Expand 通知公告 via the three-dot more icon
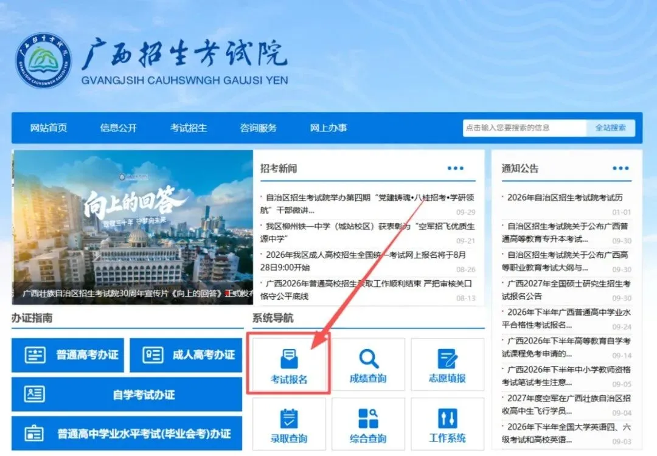The image size is (657, 456). pos(620,168)
